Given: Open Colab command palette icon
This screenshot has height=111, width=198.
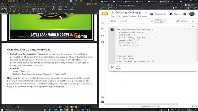Looking at the screenshot, I should click(102, 97).
